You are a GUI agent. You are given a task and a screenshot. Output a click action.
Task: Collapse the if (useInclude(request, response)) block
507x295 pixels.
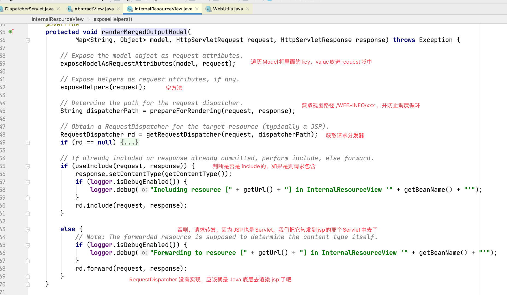28,166
